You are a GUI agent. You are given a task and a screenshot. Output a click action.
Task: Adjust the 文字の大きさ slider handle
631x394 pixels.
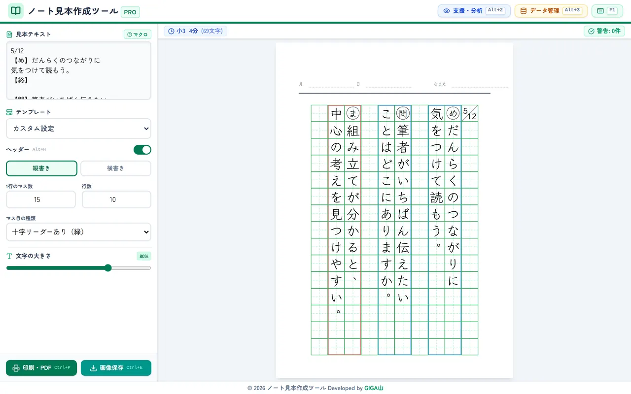tap(108, 268)
